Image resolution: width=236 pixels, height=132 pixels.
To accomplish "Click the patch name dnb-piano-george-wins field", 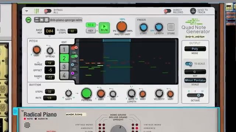I will tap(66, 20).
